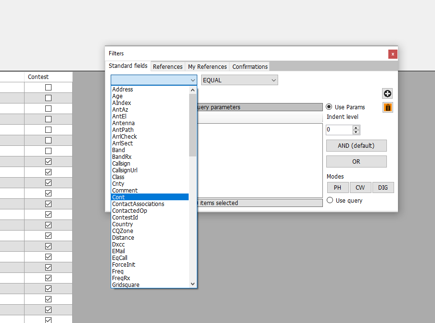Choose ContestId from the field list
Viewport: 435px width, 323px height.
[150, 217]
